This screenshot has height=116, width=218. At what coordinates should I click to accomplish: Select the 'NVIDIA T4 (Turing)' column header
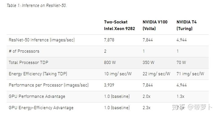tap(187, 25)
